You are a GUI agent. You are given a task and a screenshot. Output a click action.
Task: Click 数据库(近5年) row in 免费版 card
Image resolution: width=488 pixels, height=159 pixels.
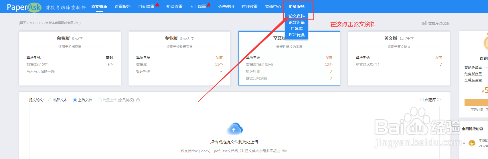pos(70,65)
